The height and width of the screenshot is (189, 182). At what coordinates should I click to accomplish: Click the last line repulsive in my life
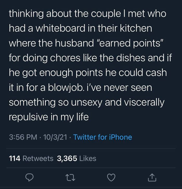click(49, 117)
